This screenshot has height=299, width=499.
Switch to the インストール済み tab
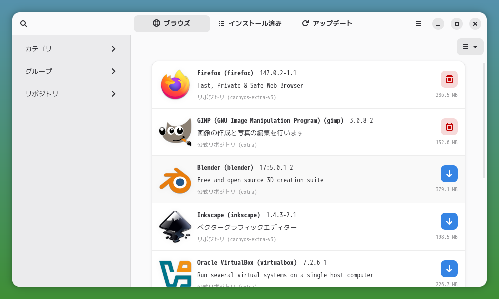pyautogui.click(x=250, y=24)
